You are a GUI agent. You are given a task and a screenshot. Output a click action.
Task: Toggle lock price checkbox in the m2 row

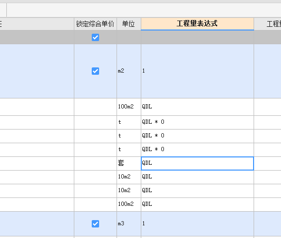pos(95,71)
